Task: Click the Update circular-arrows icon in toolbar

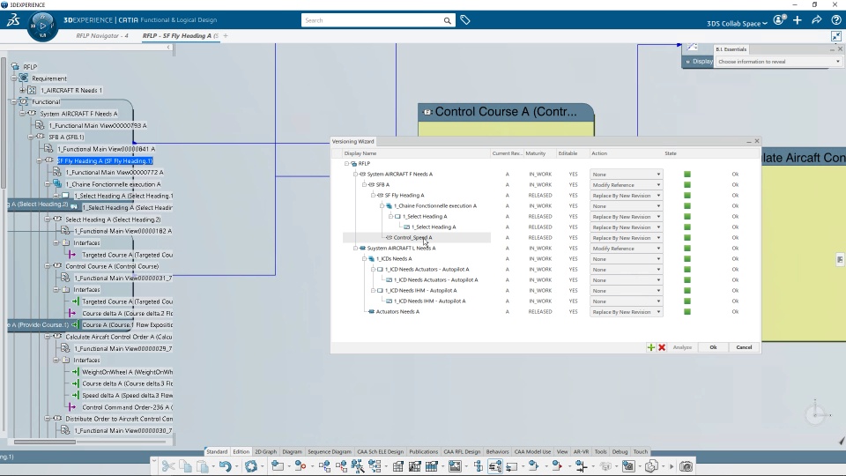Action: point(251,466)
